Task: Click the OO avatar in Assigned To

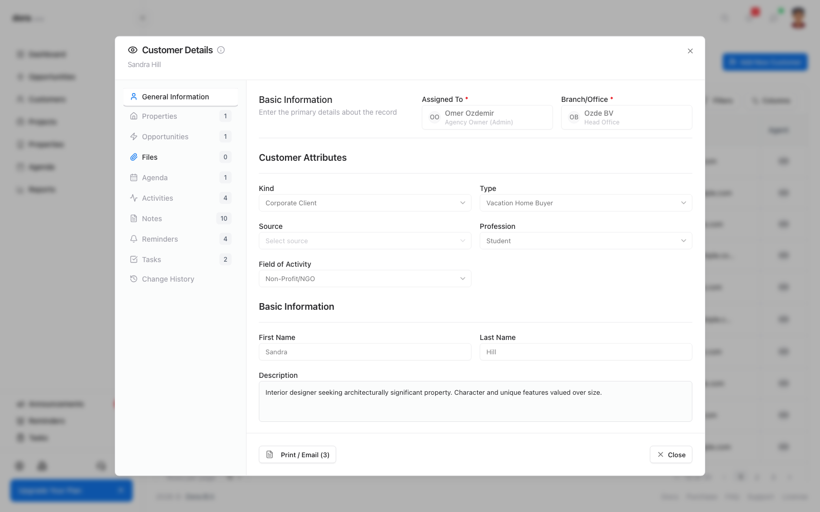Action: point(435,117)
